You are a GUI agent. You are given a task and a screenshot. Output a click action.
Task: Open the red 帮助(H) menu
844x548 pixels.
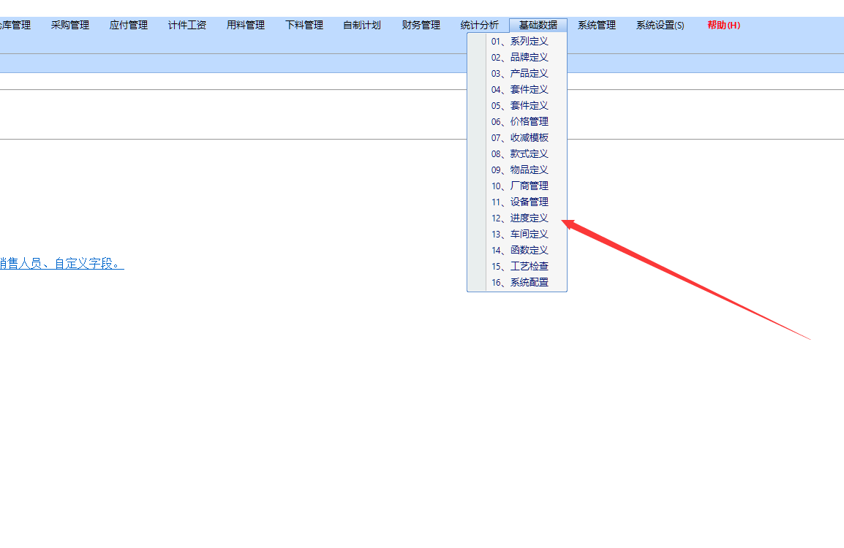click(x=723, y=25)
